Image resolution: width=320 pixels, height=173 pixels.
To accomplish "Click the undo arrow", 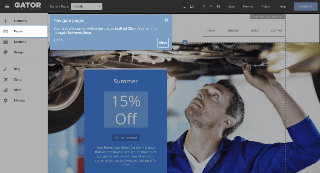I will pos(204,7).
